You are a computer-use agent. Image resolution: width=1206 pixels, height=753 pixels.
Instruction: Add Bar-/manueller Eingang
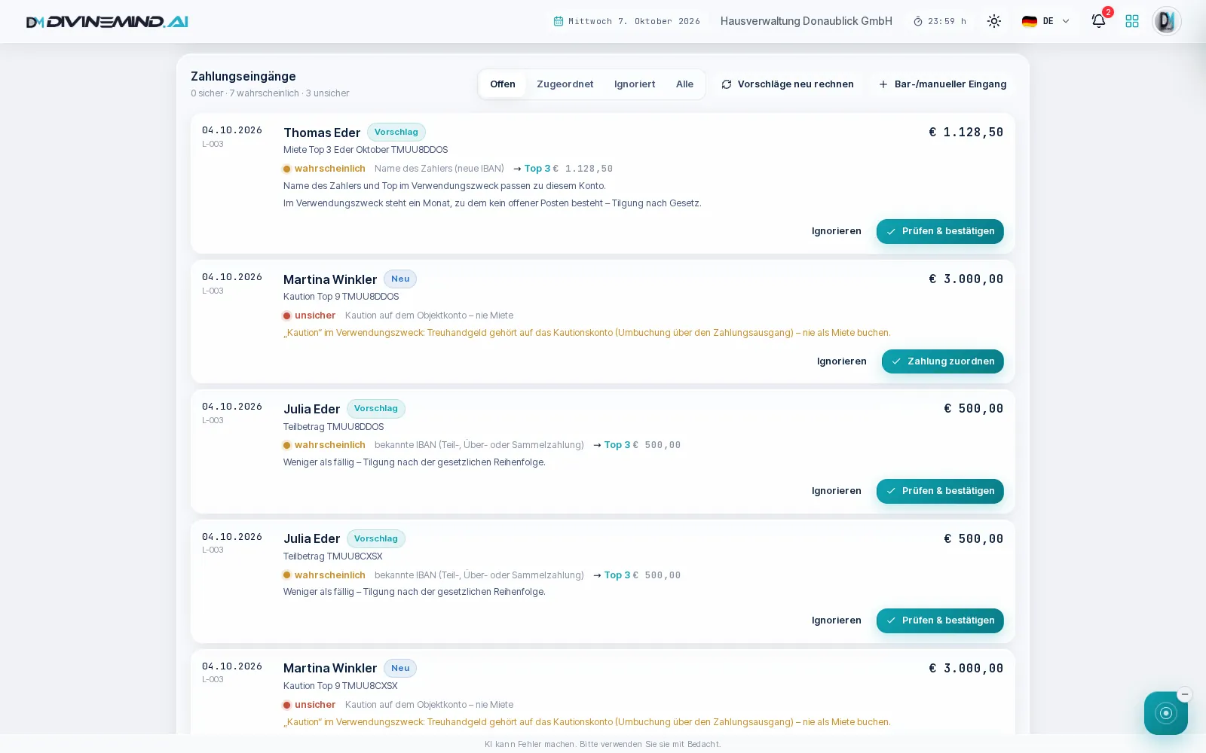click(942, 84)
